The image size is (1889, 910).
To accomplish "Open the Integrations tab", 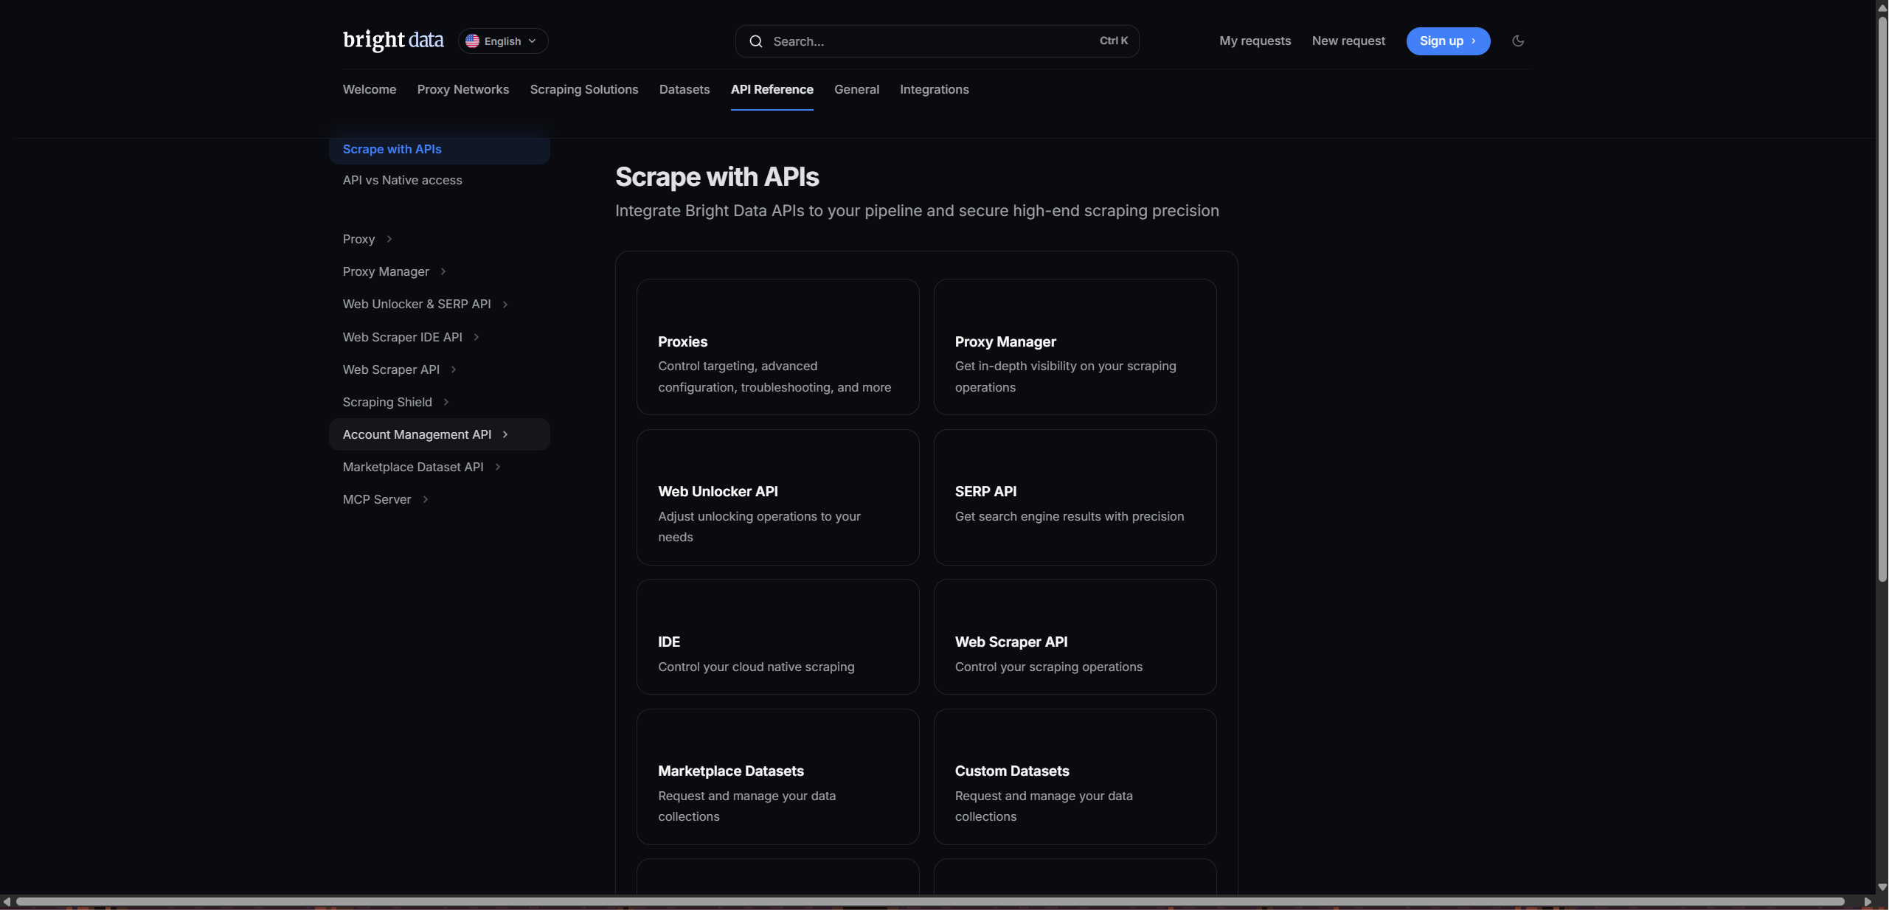I will click(934, 89).
